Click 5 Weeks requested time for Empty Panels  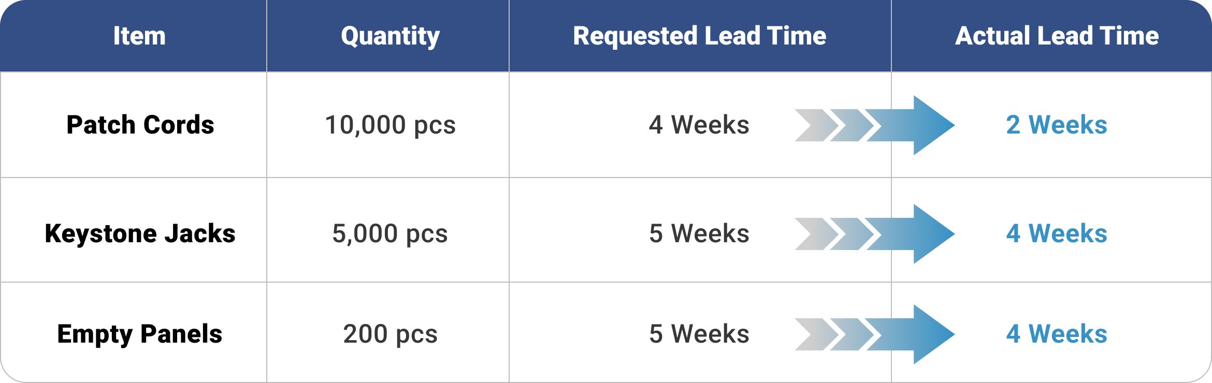tap(699, 334)
